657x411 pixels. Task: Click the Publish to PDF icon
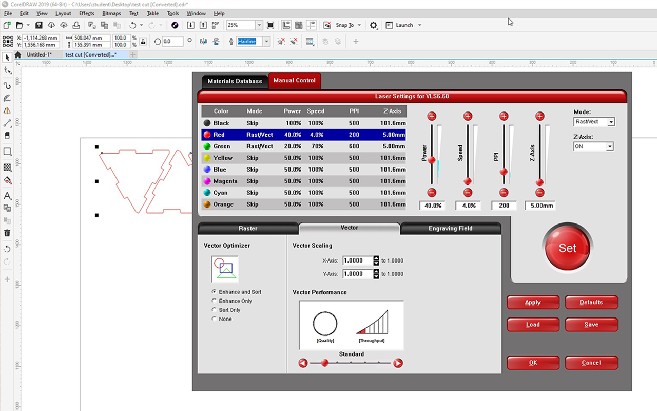[x=216, y=25]
